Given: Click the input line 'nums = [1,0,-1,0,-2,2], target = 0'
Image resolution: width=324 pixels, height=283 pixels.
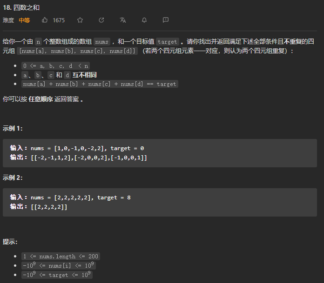Looking at the screenshot, I should tap(87, 148).
